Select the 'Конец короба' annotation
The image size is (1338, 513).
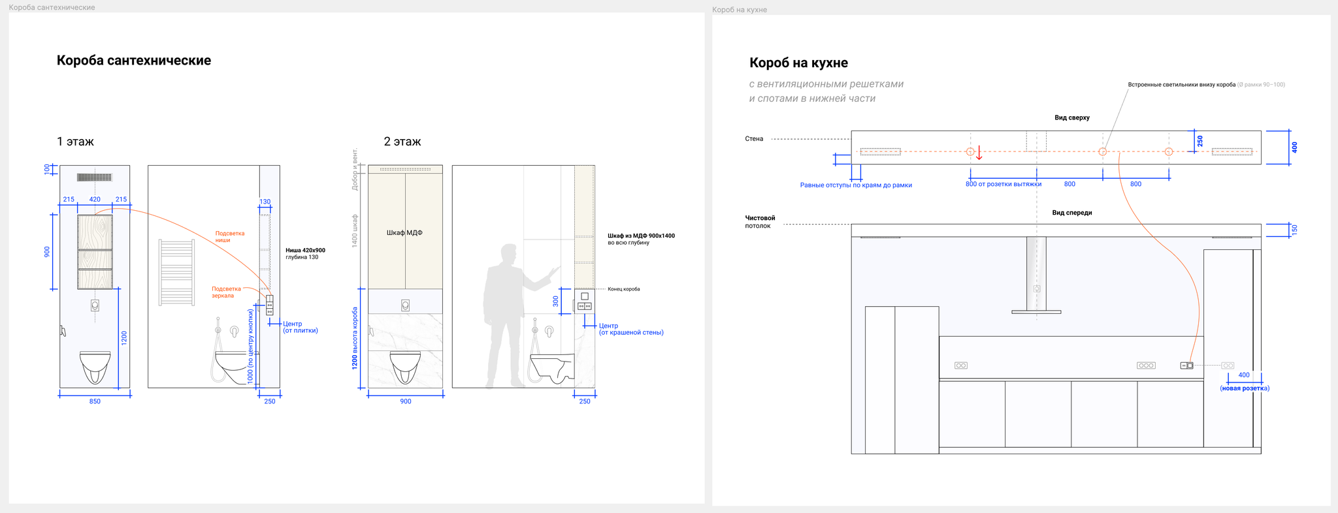click(624, 289)
